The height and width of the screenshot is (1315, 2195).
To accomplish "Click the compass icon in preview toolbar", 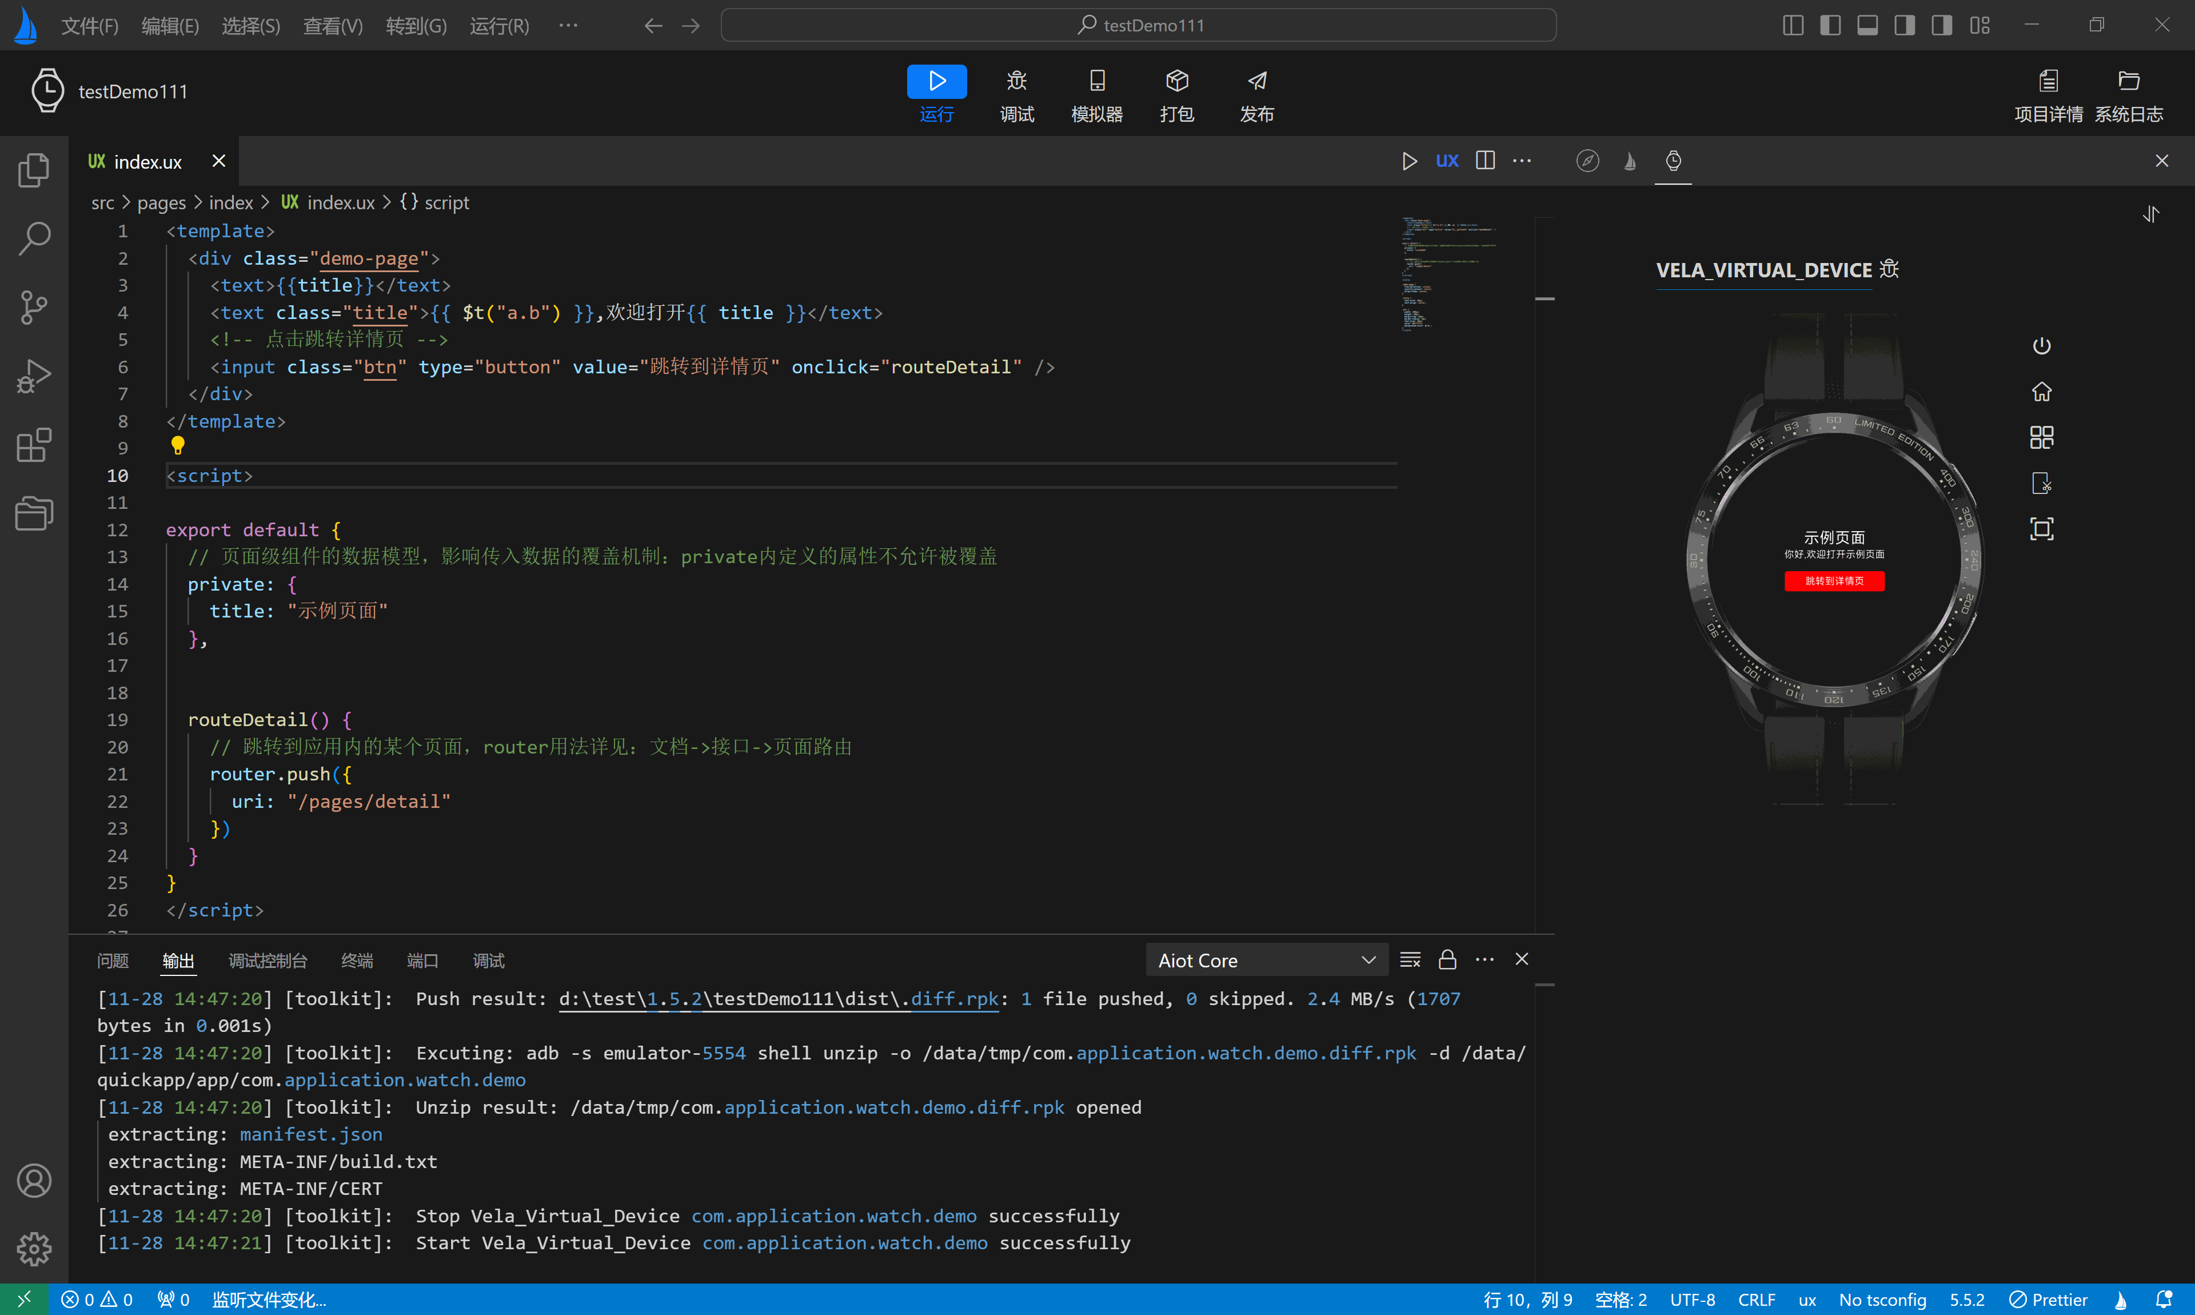I will click(1587, 161).
